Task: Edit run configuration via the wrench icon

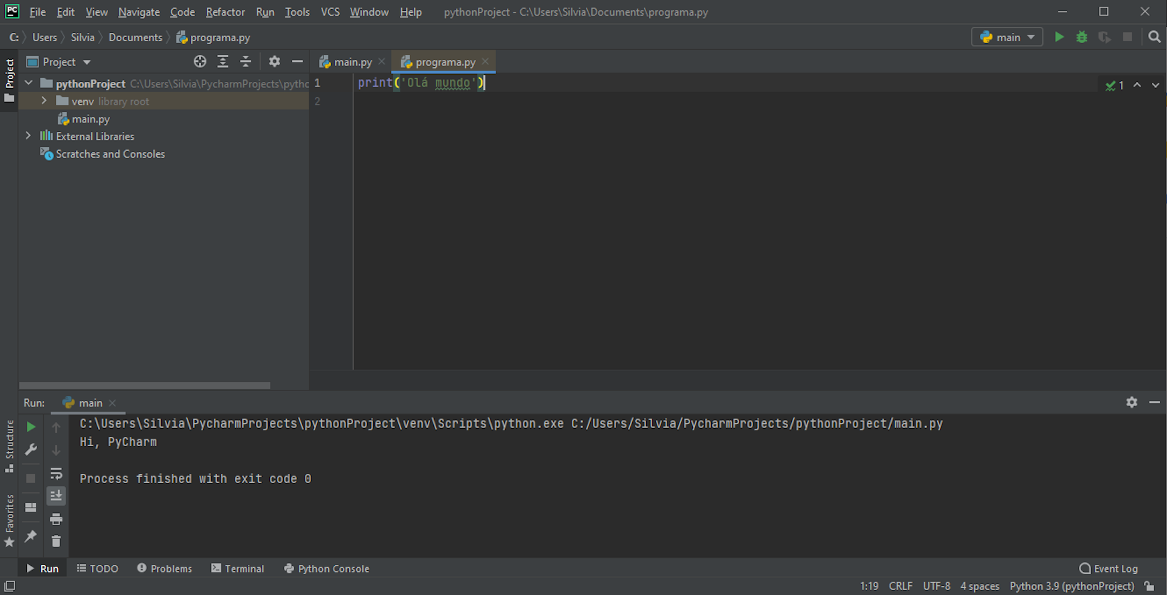Action: pos(31,449)
